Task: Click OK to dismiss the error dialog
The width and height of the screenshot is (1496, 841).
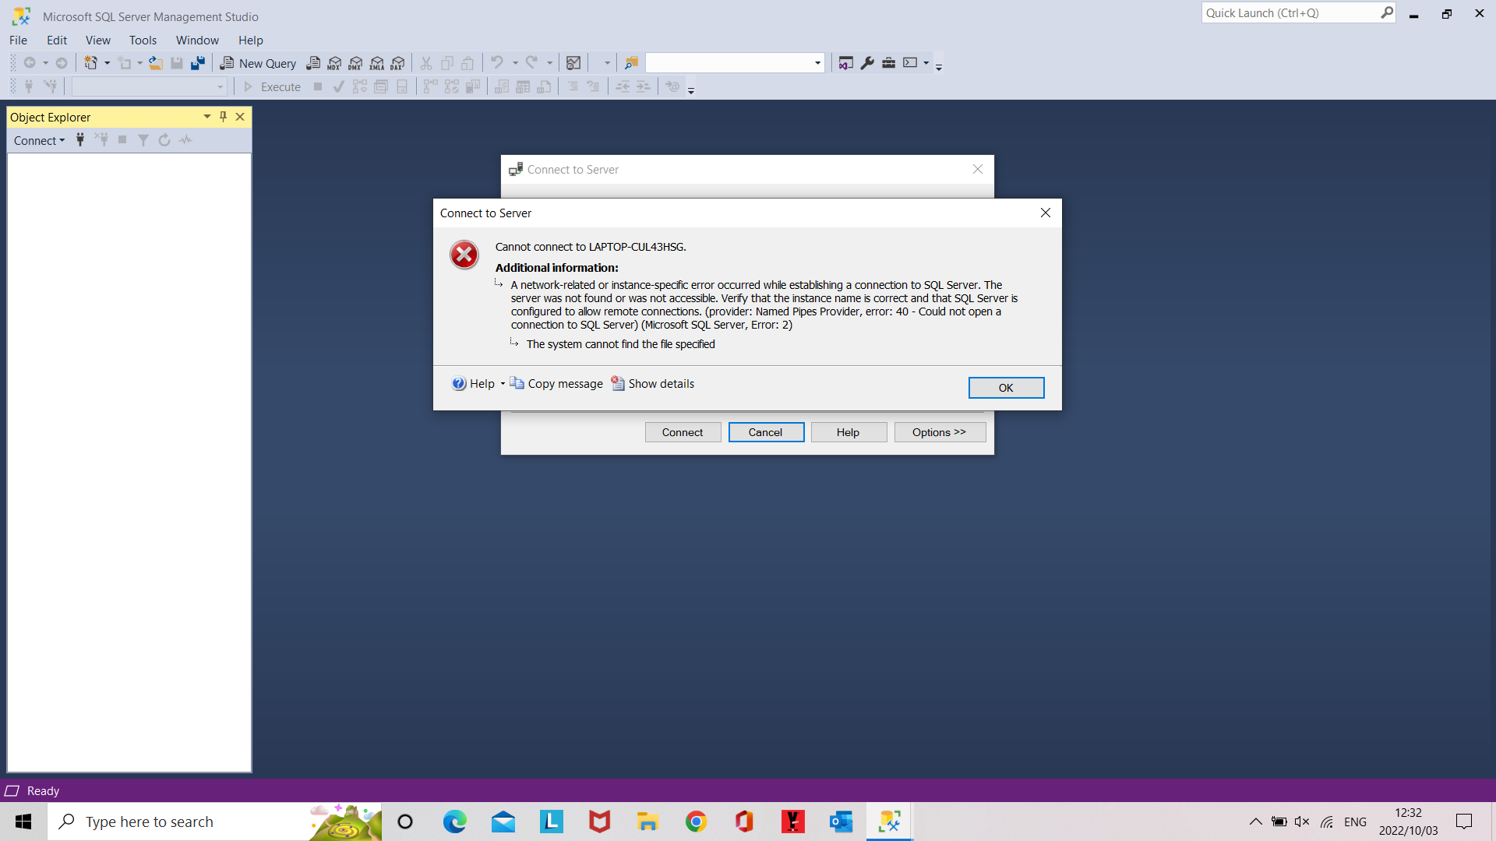Action: click(x=1006, y=387)
